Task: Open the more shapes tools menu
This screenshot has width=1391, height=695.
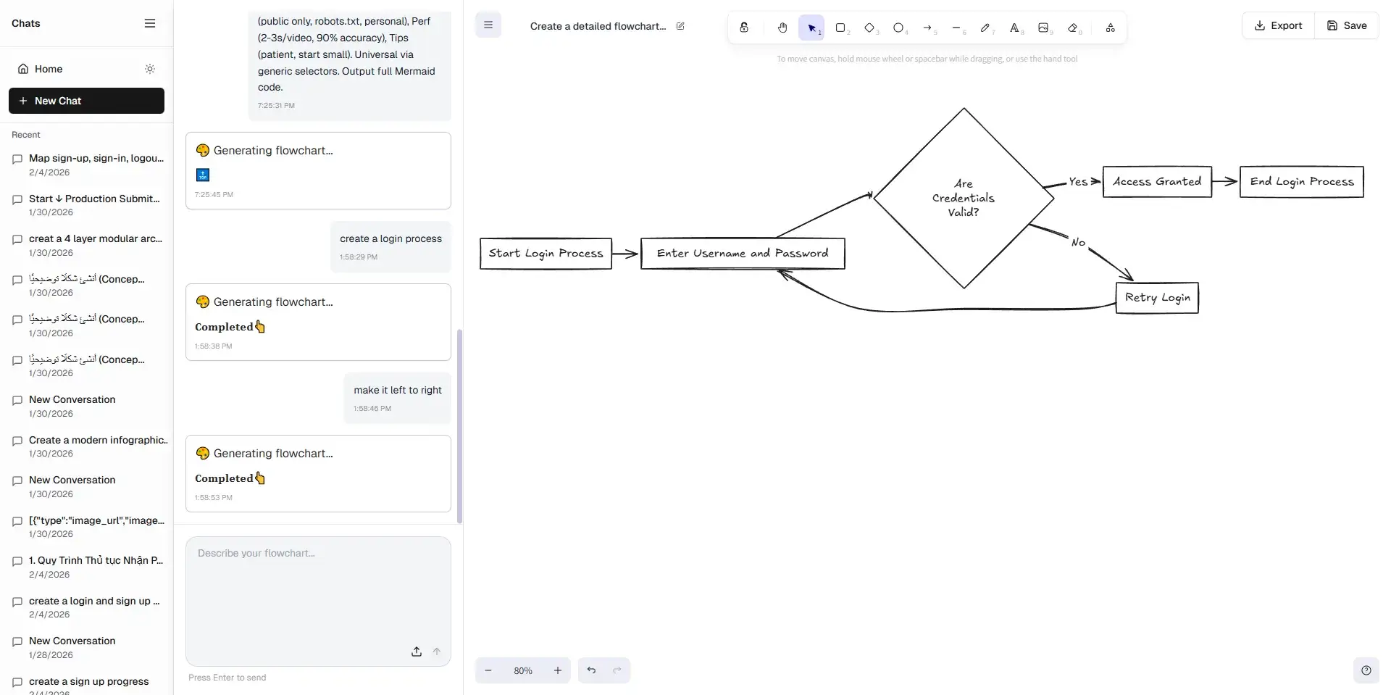Action: point(1110,28)
